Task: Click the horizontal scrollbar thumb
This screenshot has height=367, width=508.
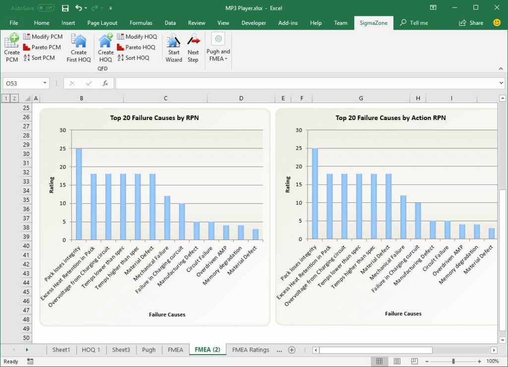Action: click(x=376, y=350)
